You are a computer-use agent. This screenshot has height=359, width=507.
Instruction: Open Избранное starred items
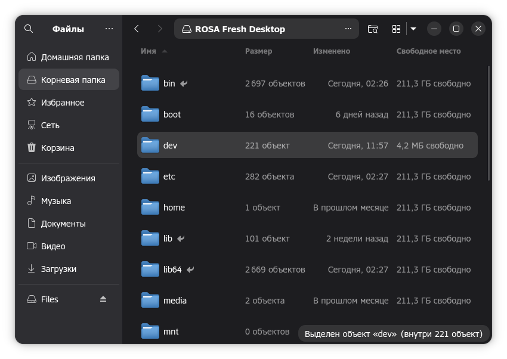click(x=69, y=103)
